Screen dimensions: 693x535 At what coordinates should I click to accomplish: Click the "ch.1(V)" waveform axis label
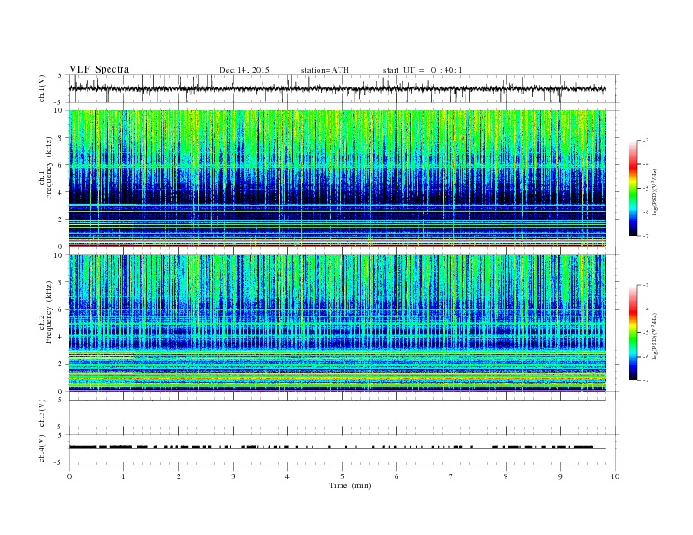42,88
